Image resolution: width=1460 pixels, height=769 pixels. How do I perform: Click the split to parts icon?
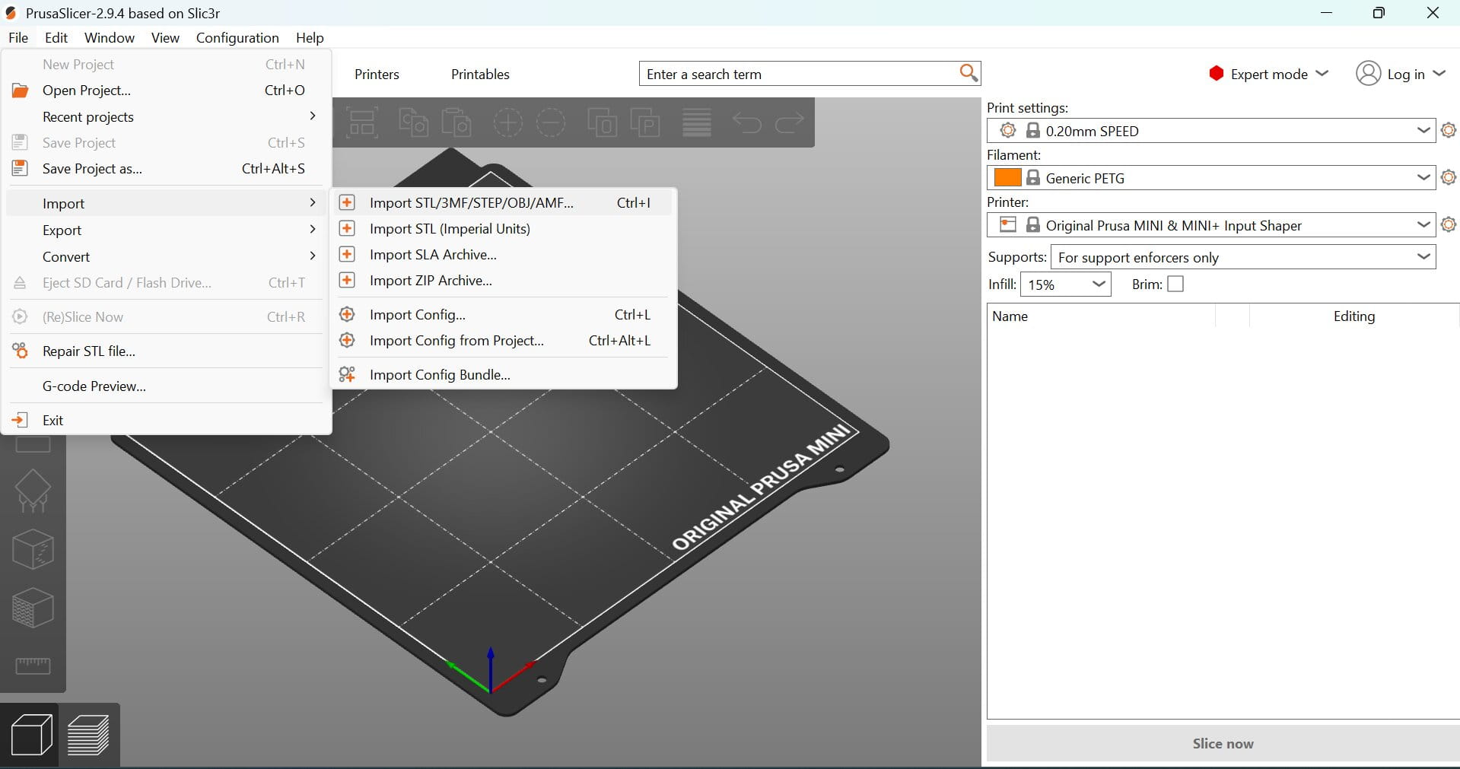[645, 122]
